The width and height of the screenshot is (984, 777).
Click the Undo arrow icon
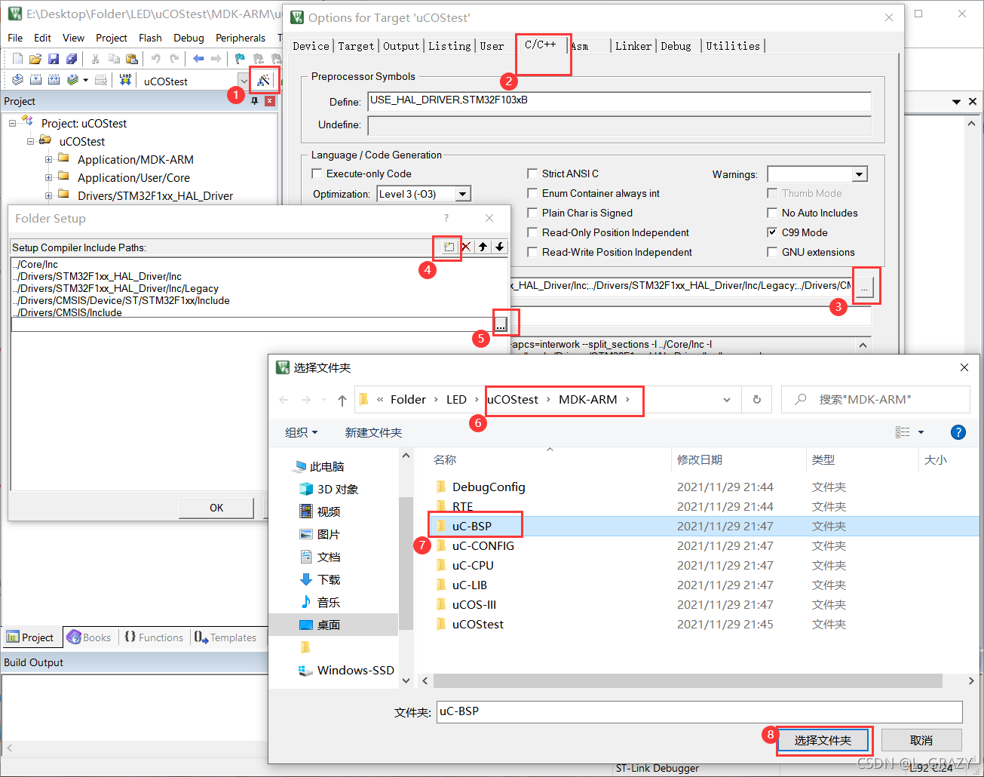[x=155, y=59]
